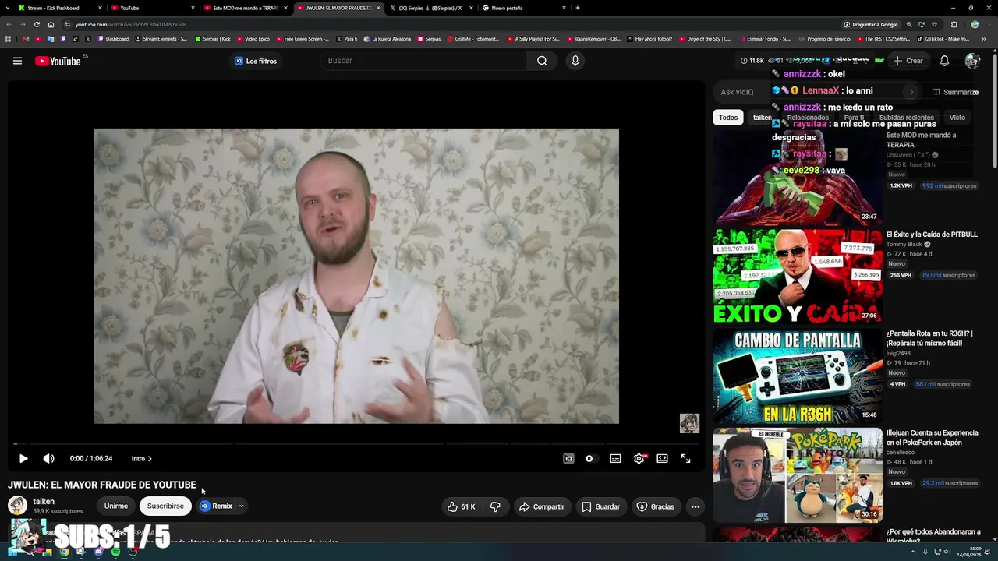
Task: Enter full screen mode
Action: [x=685, y=459]
